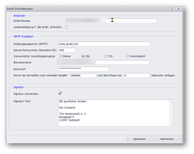Click the signature box scroll down arrow
Viewport: 194px width, 154px height.
tap(171, 124)
